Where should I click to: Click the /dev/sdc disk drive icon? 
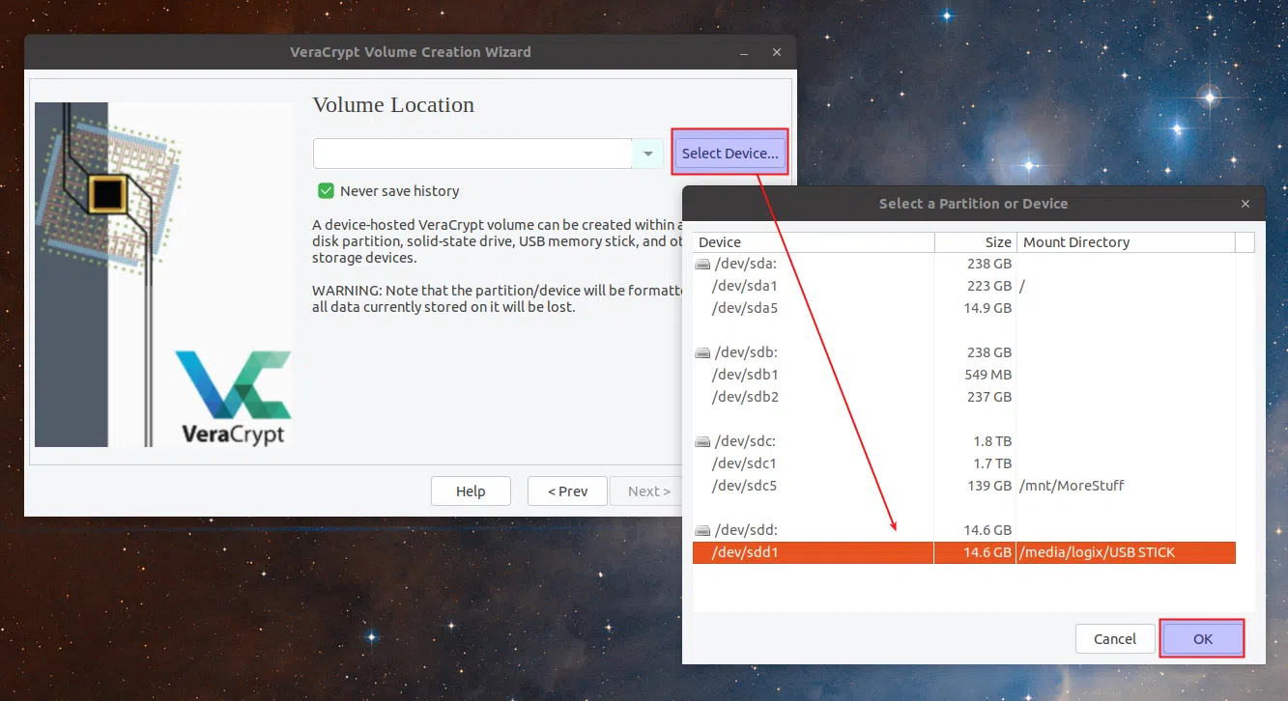702,441
